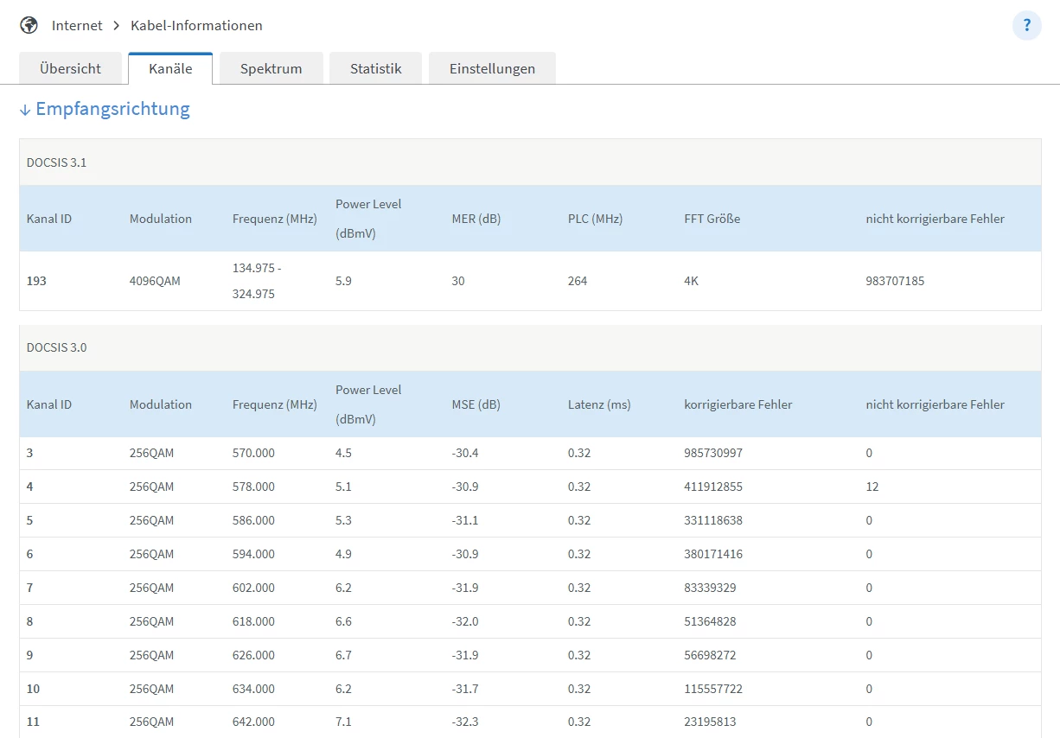Click the Internet breadcrumb link
This screenshot has width=1060, height=738.
pos(77,25)
